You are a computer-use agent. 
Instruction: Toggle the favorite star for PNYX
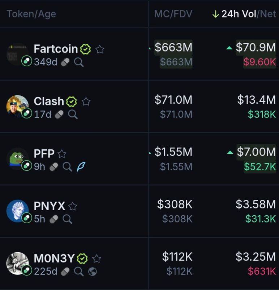[x=73, y=206]
